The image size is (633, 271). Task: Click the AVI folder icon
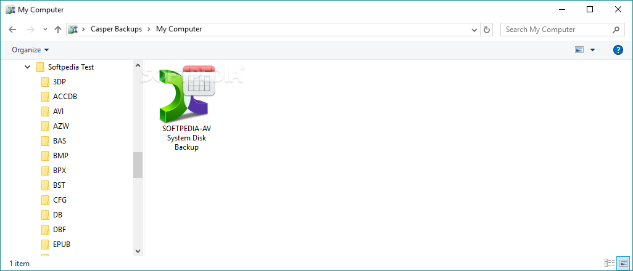45,111
